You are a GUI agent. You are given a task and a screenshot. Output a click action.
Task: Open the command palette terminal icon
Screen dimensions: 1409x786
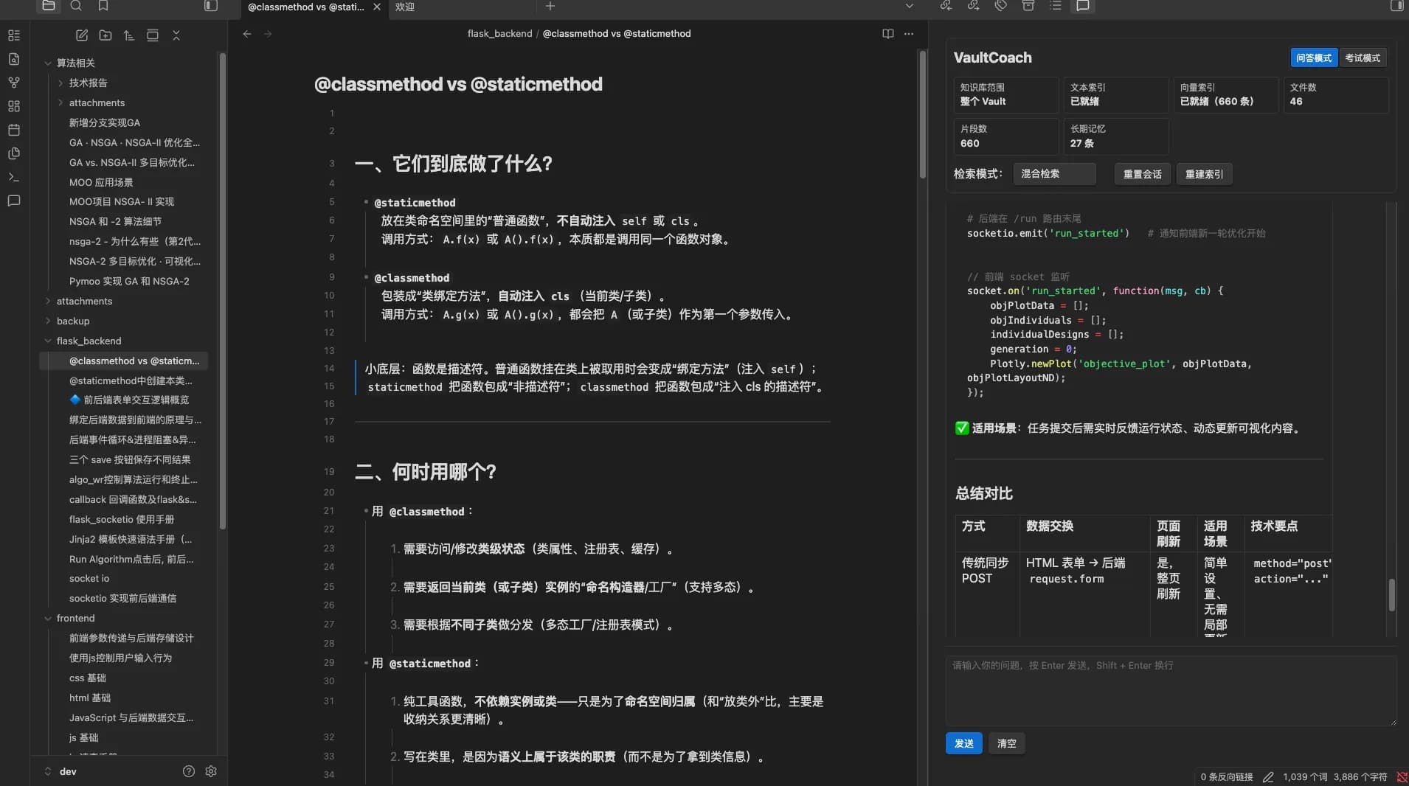click(14, 177)
